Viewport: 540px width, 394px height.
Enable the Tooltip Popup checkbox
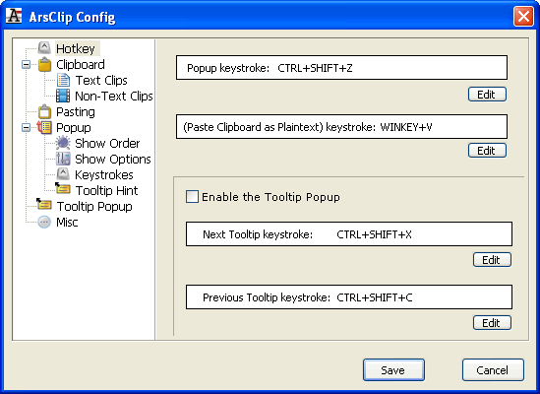tap(192, 196)
